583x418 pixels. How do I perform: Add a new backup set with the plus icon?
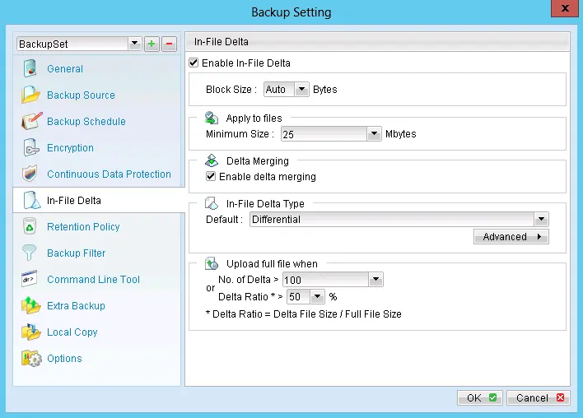point(152,44)
